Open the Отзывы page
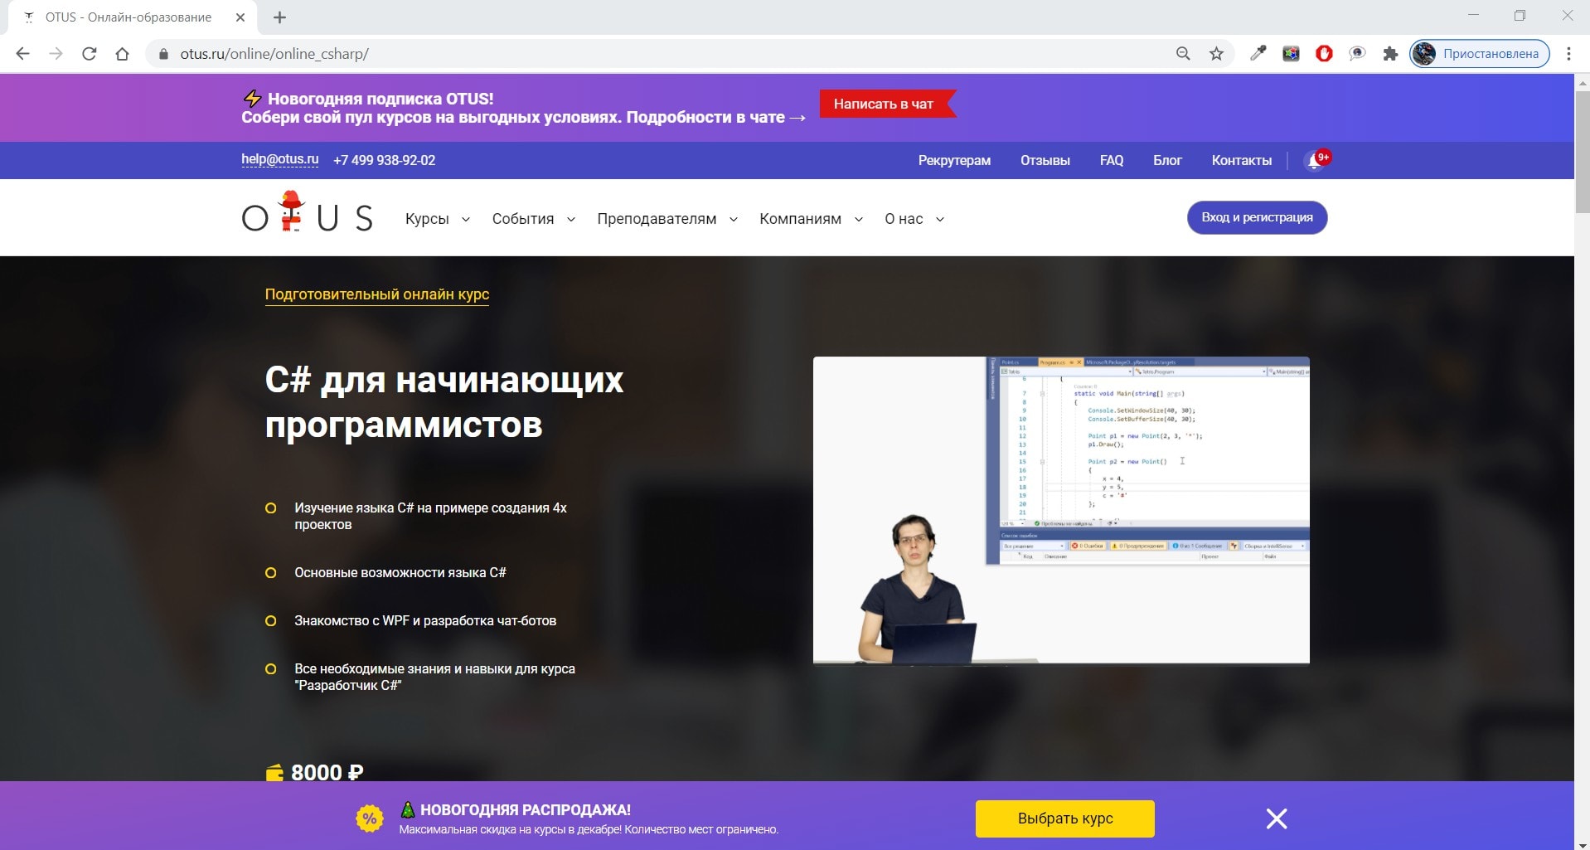Viewport: 1590px width, 850px height. (1045, 160)
